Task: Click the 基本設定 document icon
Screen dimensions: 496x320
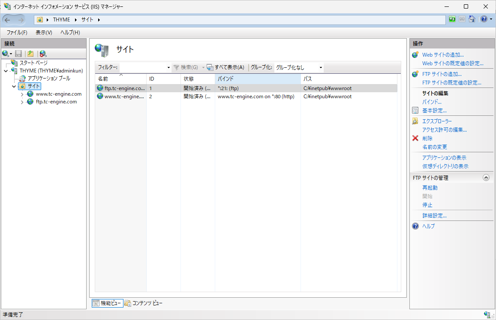Action: tap(415, 111)
